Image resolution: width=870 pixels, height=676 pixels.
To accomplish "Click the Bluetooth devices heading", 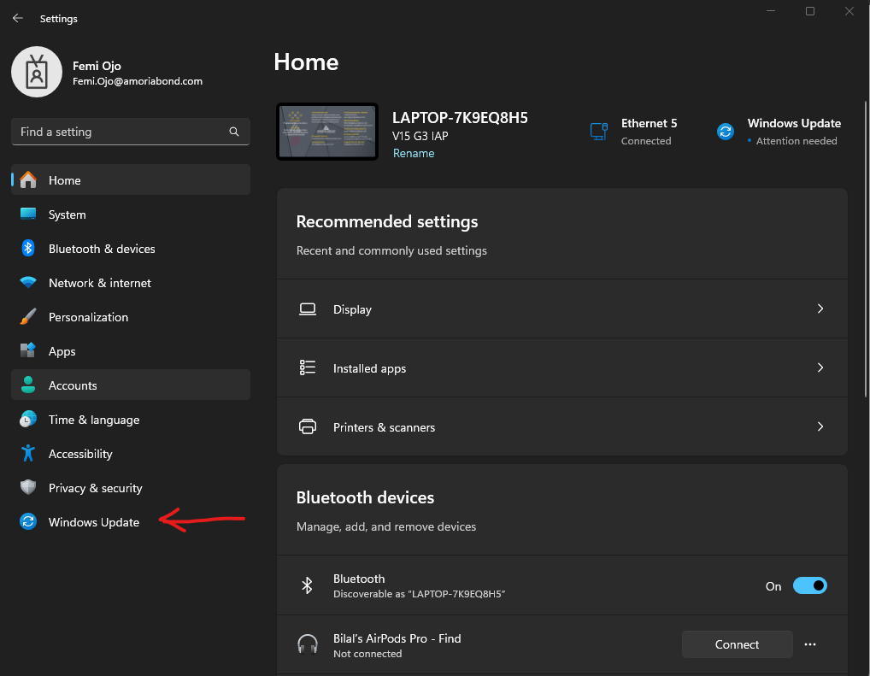I will click(365, 497).
